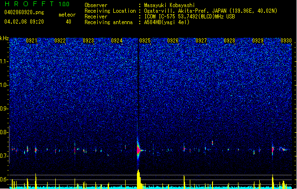Click the Receiving Location label
Image resolution: width=297 pixels, height=189 pixels.
pyautogui.click(x=110, y=11)
